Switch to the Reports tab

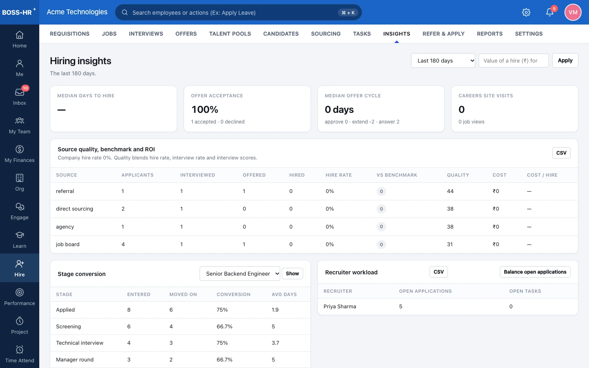coord(490,34)
